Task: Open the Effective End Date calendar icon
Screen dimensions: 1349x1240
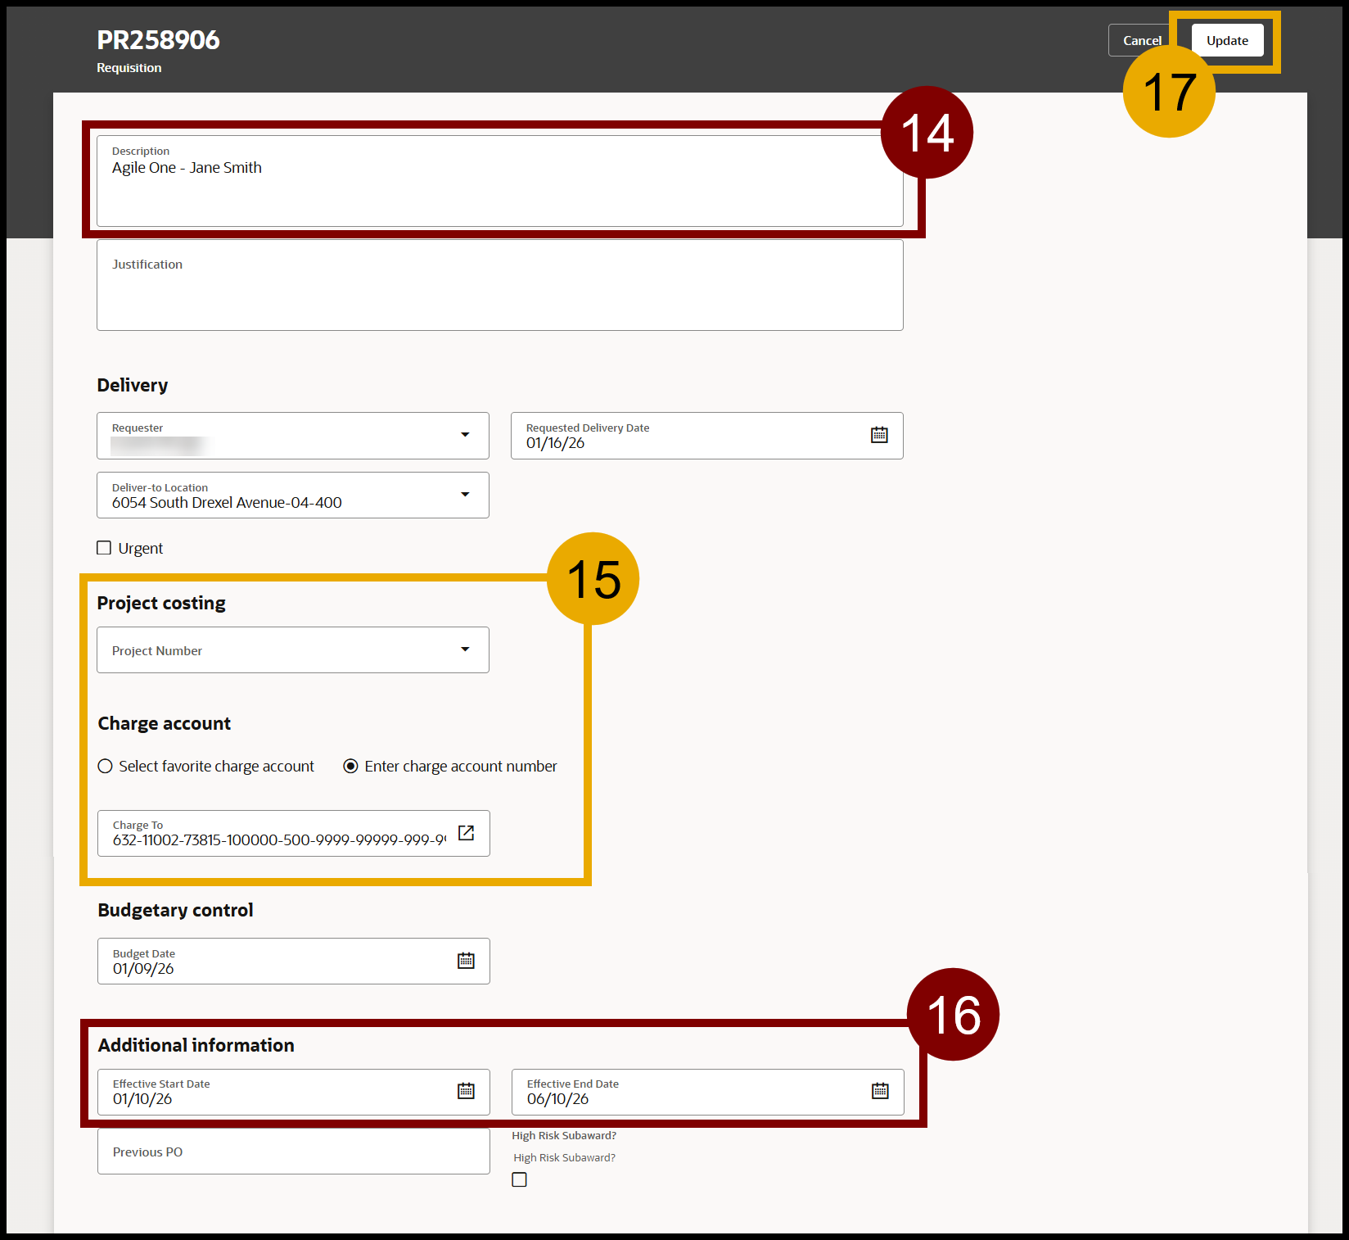Action: pyautogui.click(x=880, y=1091)
